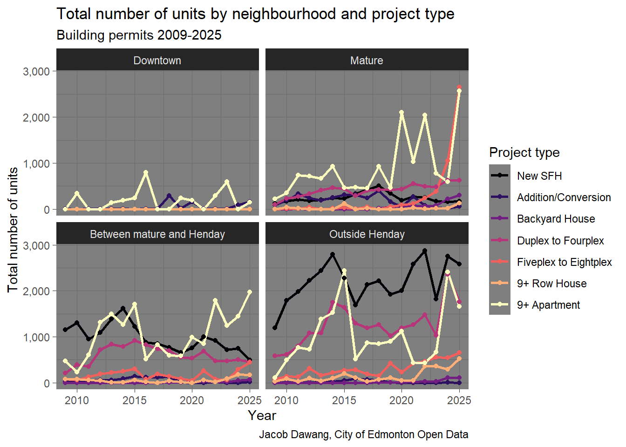Viewport: 626px width, 447px height.
Task: Click the Outside Henday panel header
Action: [x=367, y=234]
